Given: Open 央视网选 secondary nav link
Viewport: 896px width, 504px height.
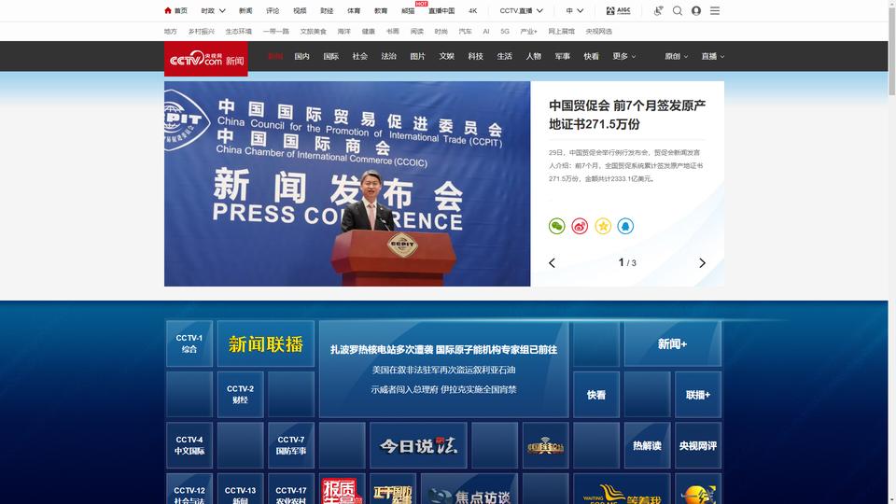Looking at the screenshot, I should point(599,32).
